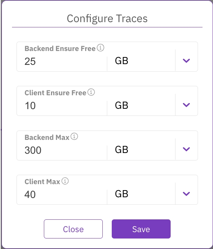
Task: Save the trace configuration
Action: pos(141,229)
